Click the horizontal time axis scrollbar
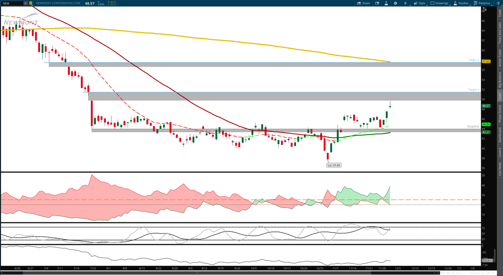 [x=197, y=273]
